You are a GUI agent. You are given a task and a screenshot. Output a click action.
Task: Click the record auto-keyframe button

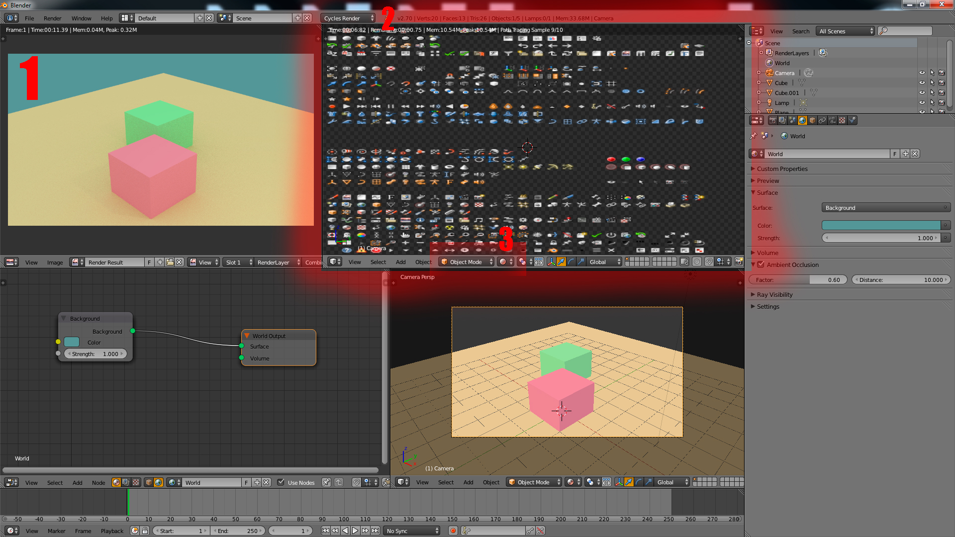coord(453,531)
